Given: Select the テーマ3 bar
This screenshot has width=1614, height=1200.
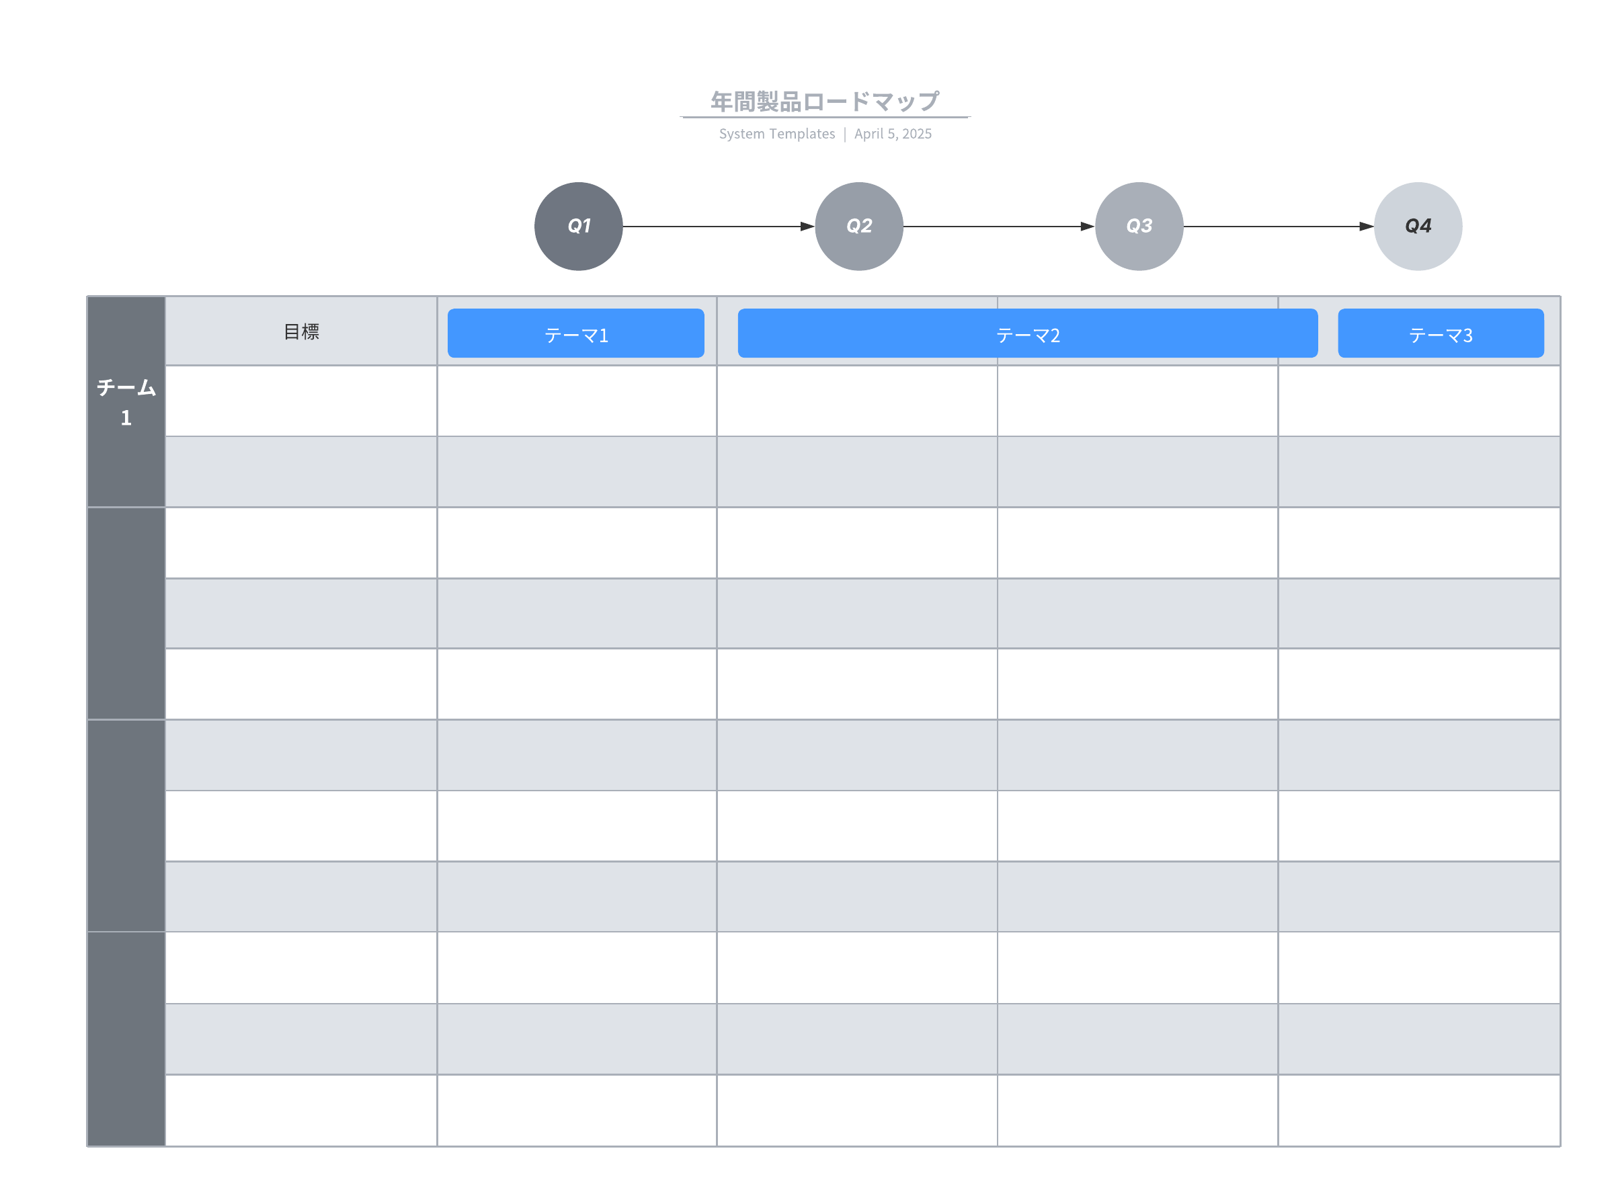Looking at the screenshot, I should [x=1441, y=333].
